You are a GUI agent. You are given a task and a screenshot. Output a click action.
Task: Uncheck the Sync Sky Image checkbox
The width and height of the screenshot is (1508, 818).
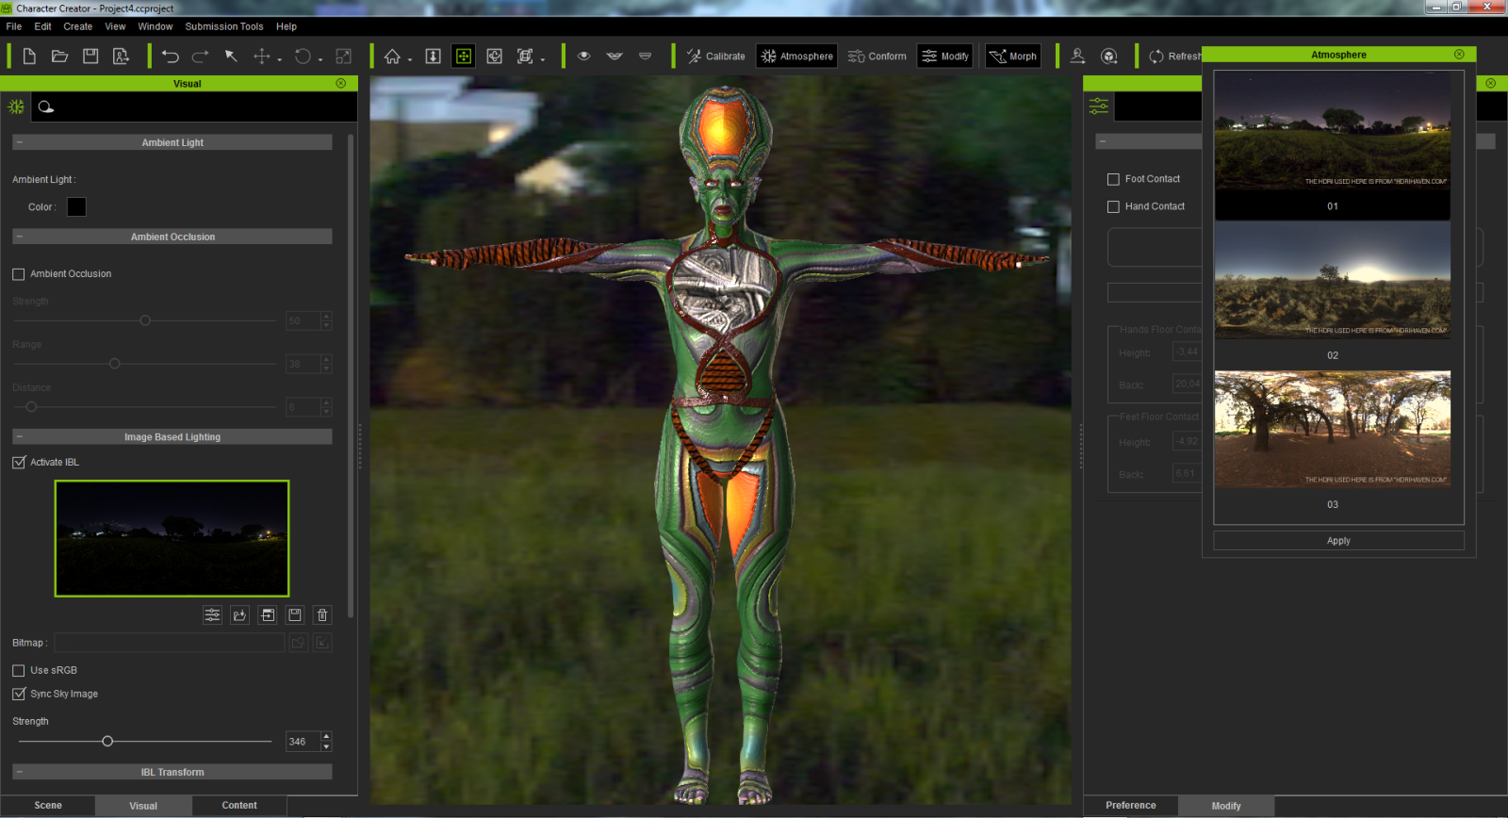18,695
